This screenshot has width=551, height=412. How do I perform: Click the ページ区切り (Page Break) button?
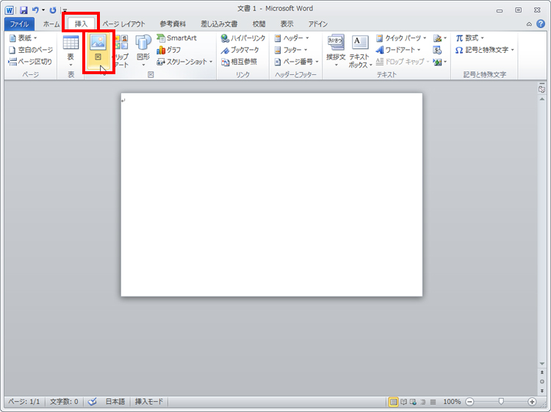click(x=30, y=62)
